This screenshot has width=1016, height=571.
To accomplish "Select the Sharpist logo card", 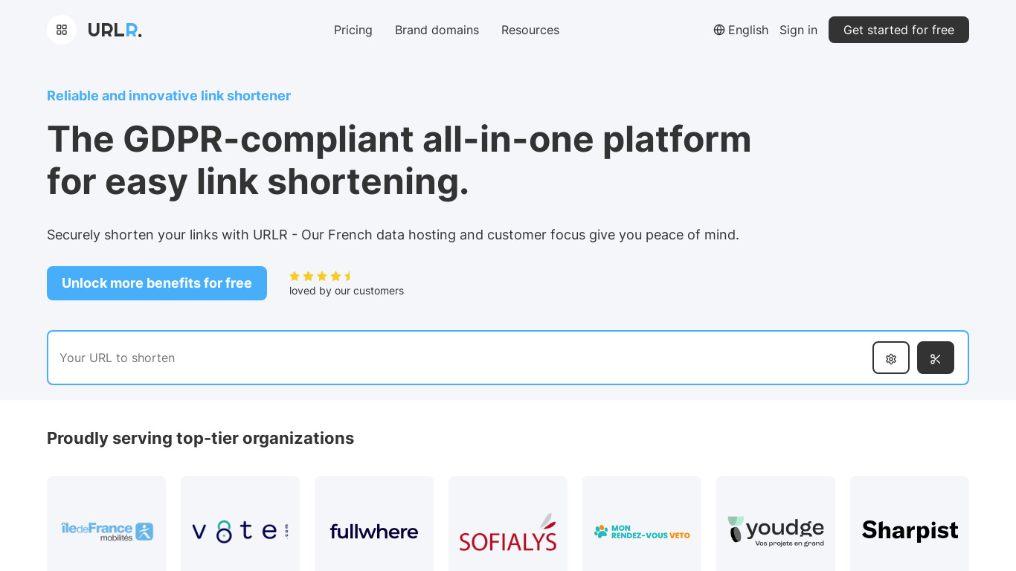I will (x=909, y=530).
